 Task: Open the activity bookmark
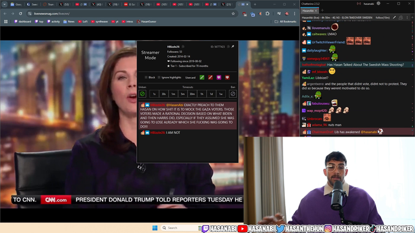pyautogui.click(x=53, y=21)
